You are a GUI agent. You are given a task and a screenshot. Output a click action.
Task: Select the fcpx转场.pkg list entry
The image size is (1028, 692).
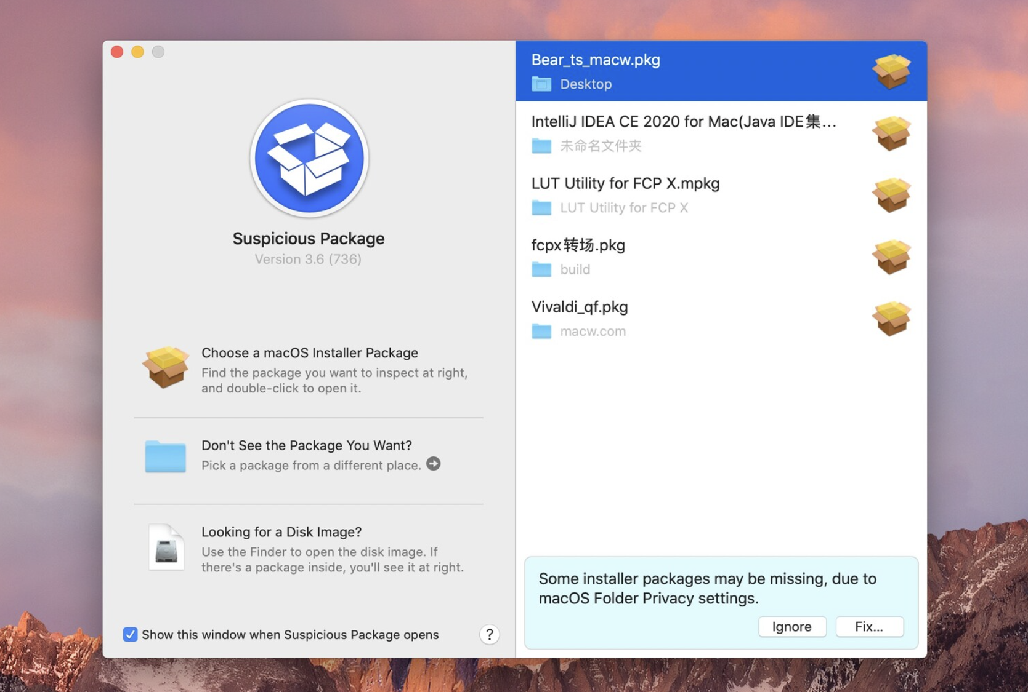pos(678,257)
